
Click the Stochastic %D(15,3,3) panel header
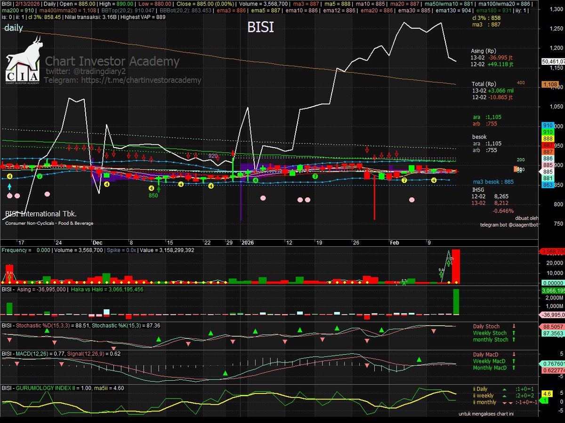pyautogui.click(x=81, y=325)
